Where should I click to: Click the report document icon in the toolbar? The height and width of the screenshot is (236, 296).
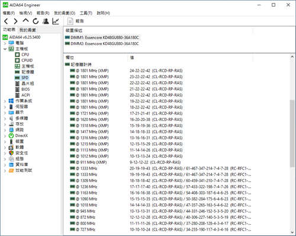coord(70,21)
